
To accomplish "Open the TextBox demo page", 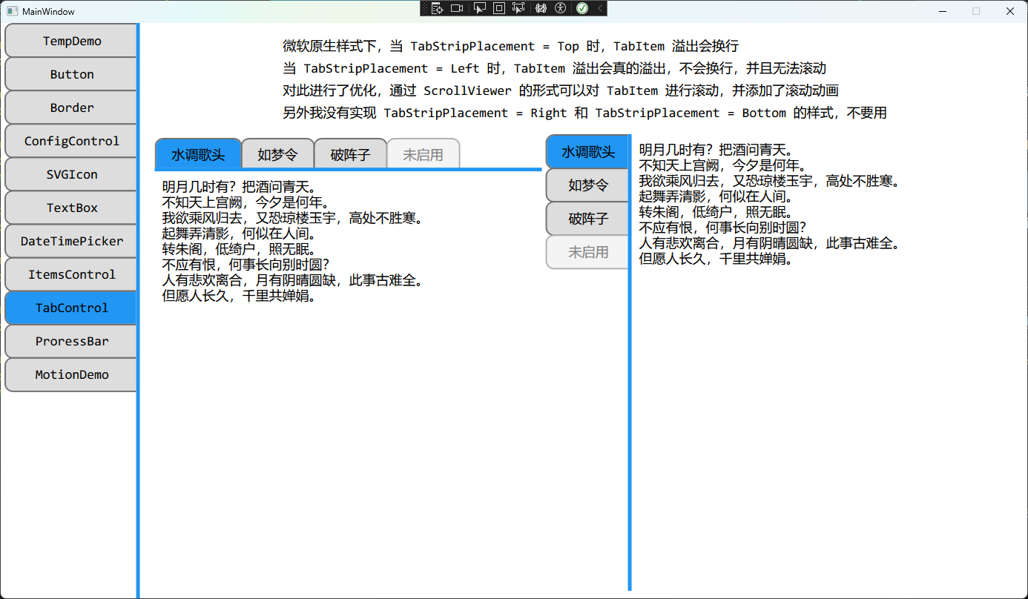I will 71,208.
